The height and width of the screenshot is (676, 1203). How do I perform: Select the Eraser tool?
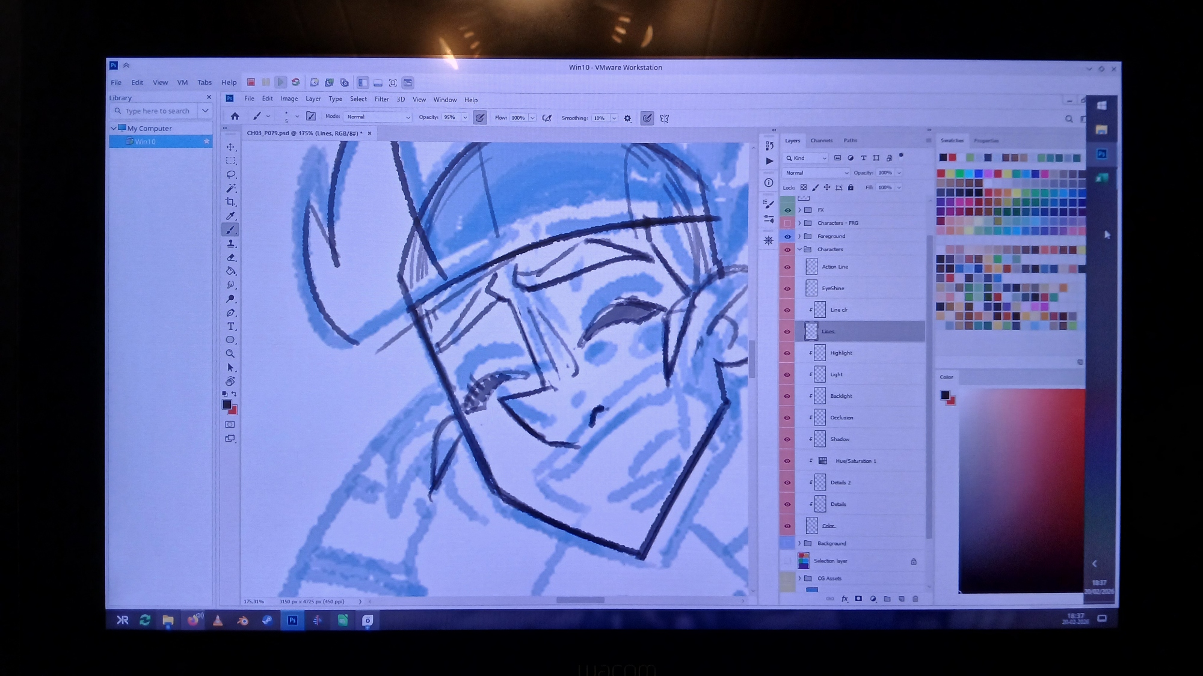pos(230,257)
